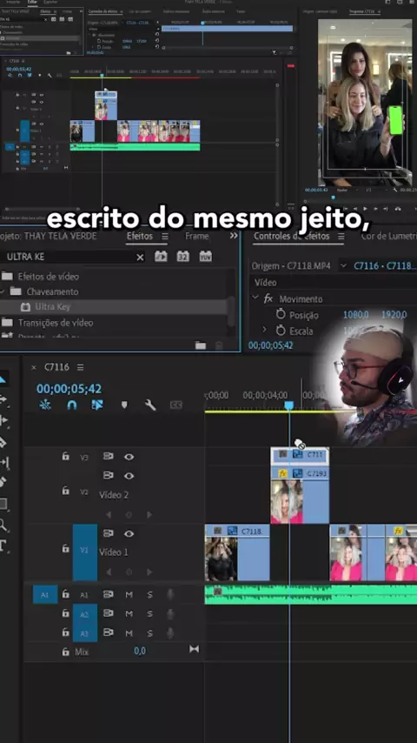This screenshot has height=743, width=417.
Task: Add a marker with the marker icon
Action: point(124,405)
